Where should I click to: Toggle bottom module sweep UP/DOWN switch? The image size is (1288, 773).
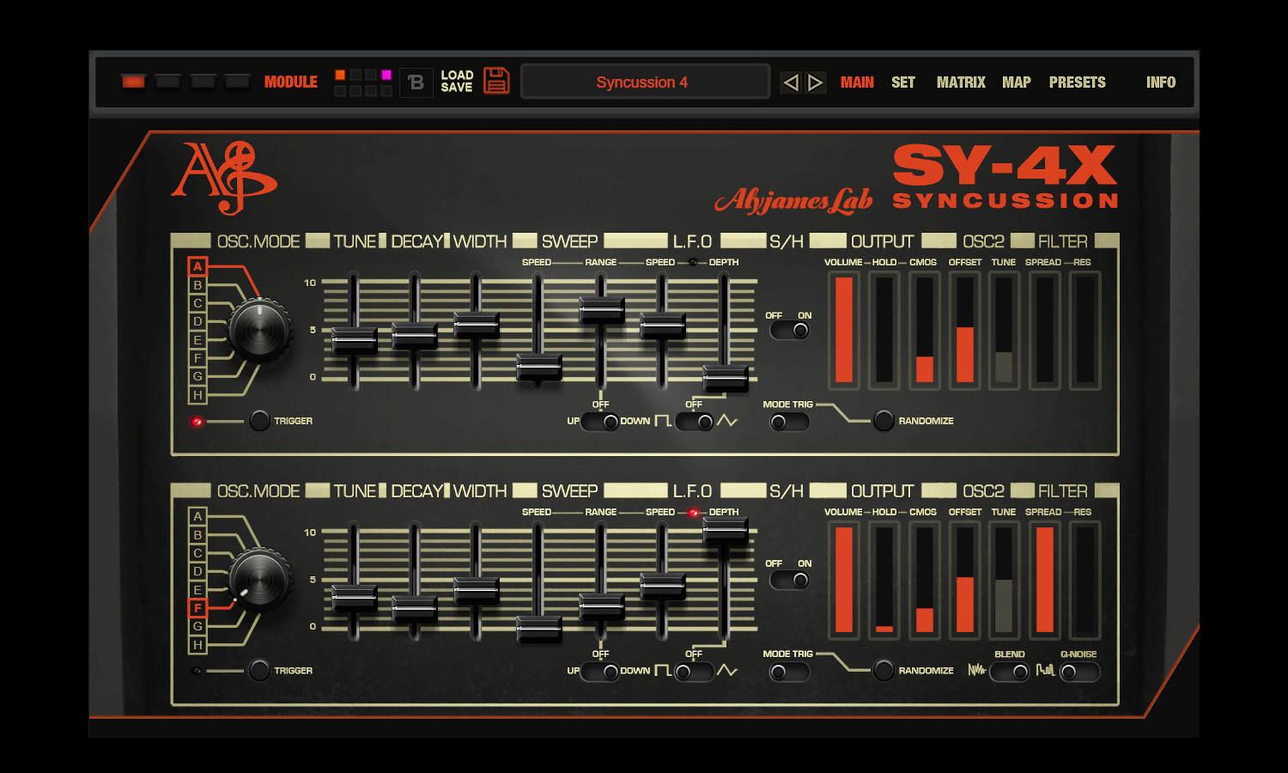(599, 672)
